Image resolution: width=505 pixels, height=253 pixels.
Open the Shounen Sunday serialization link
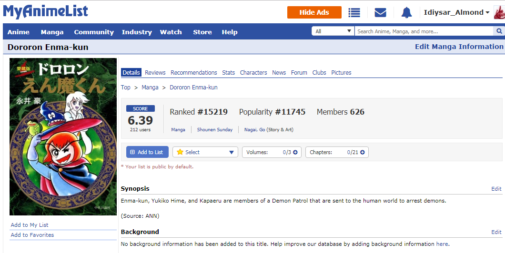[215, 129]
